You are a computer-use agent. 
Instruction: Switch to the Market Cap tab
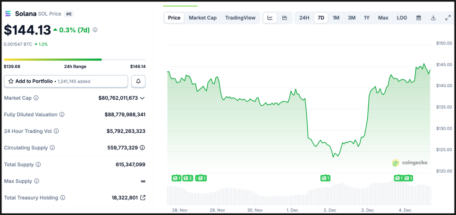(203, 18)
